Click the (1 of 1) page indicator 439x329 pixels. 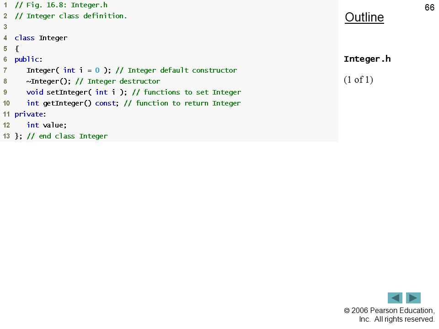pos(359,80)
